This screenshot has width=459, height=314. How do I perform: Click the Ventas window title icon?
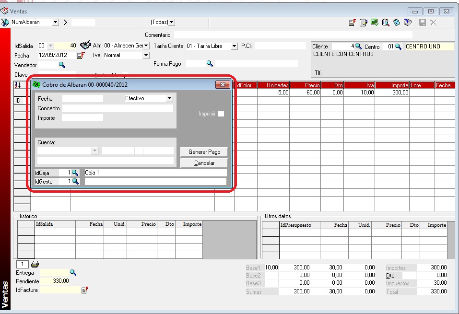4,11
